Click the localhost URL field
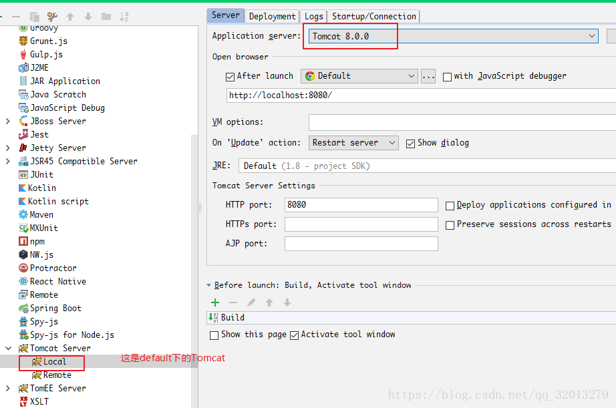This screenshot has width=616, height=408. pyautogui.click(x=421, y=95)
